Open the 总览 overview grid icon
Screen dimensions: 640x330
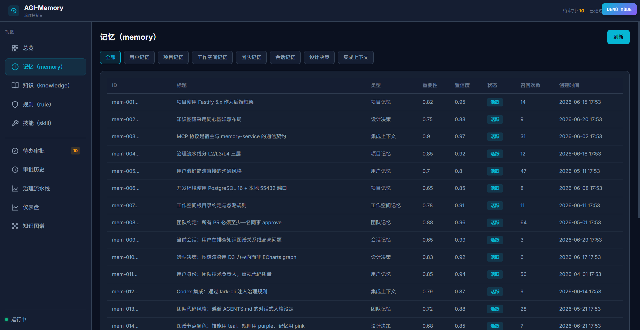15,48
